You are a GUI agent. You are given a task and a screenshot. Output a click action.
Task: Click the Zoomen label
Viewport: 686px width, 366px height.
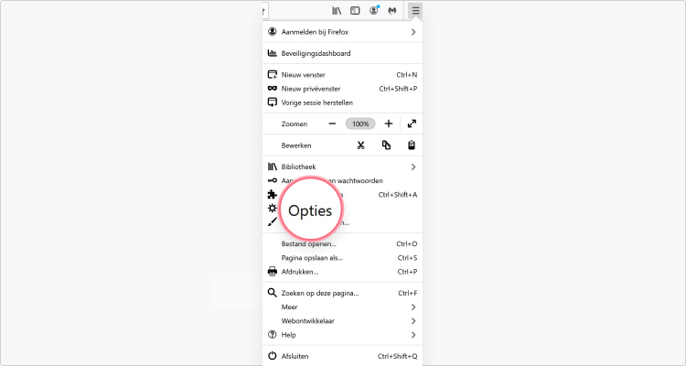[295, 124]
